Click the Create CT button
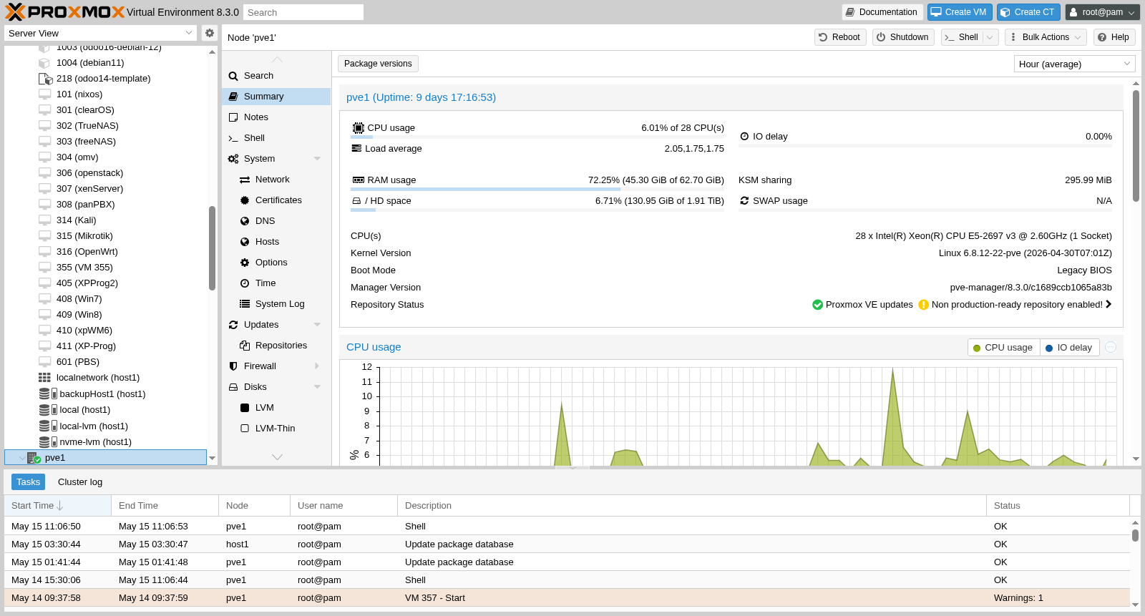 pyautogui.click(x=1028, y=12)
